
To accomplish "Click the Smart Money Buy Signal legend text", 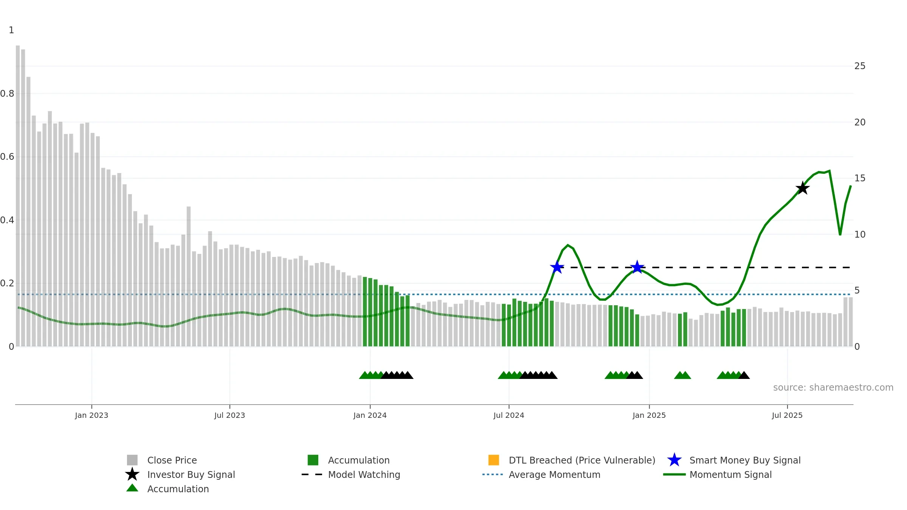I will click(745, 460).
